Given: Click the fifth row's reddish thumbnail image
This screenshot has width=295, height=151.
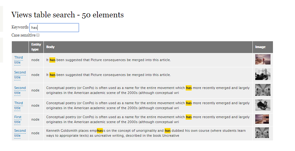Looking at the screenshot, I should [262, 119].
